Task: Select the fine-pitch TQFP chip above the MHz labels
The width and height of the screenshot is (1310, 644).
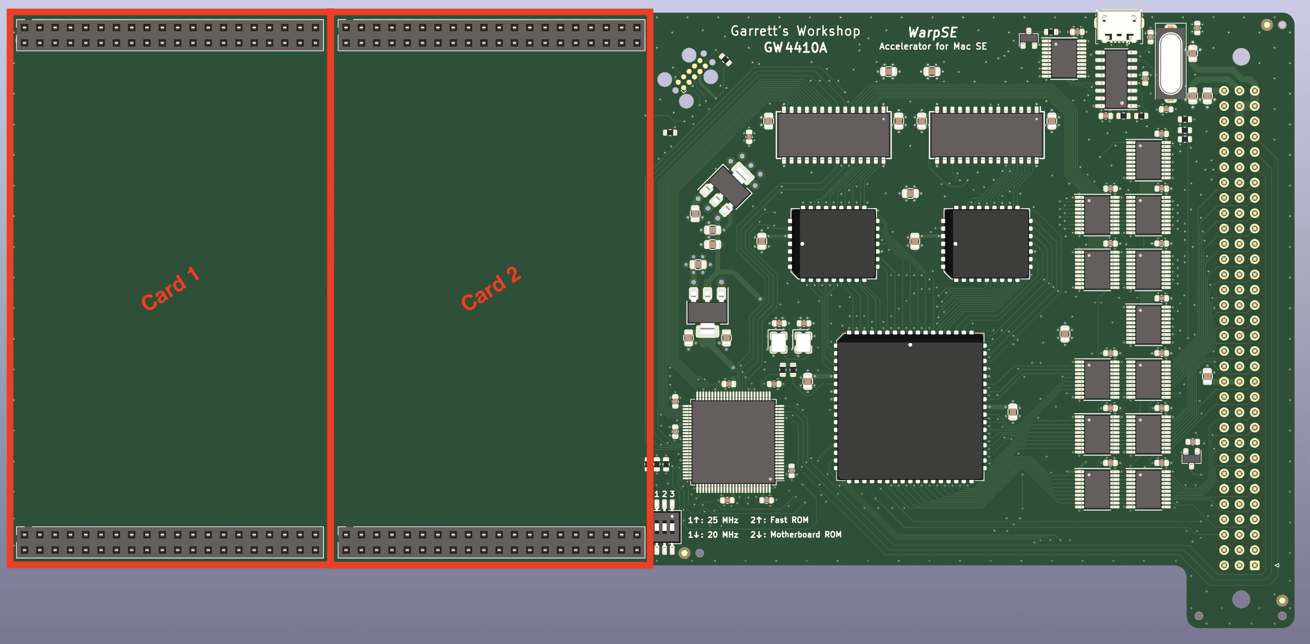Action: point(733,441)
